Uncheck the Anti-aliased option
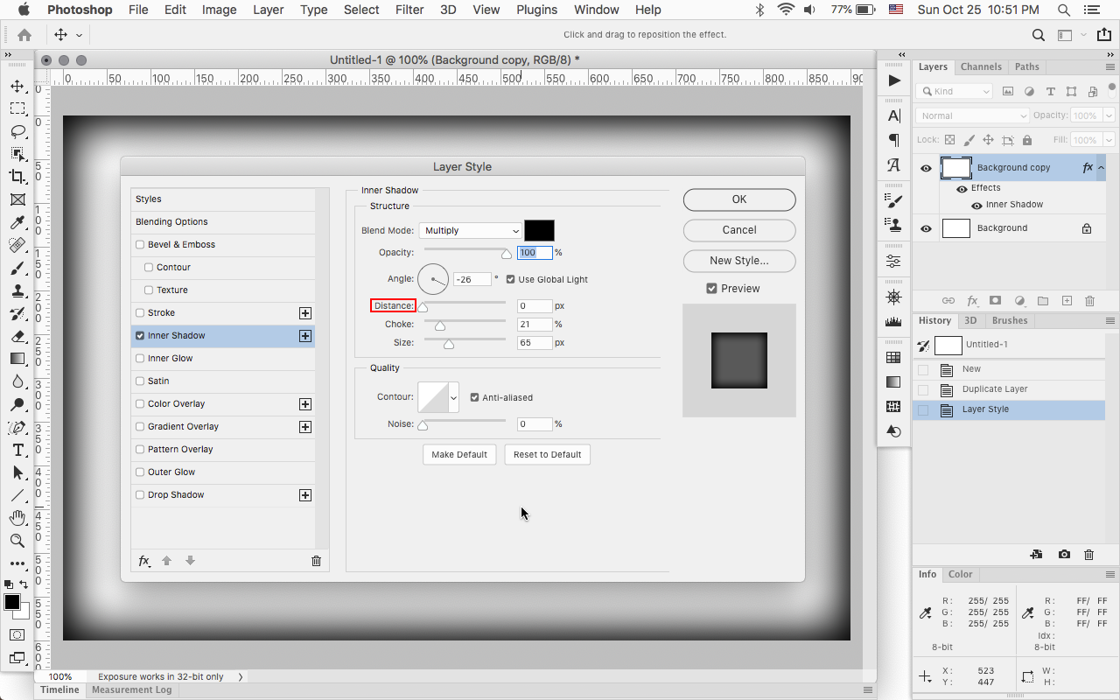This screenshot has width=1120, height=700. 473,396
